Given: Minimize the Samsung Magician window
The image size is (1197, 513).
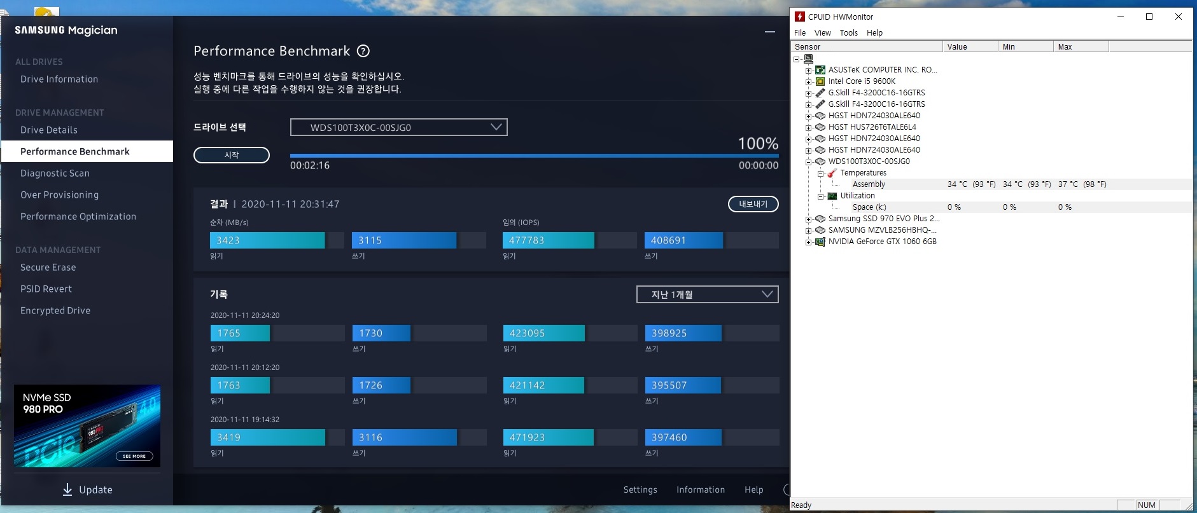Looking at the screenshot, I should click(x=770, y=31).
